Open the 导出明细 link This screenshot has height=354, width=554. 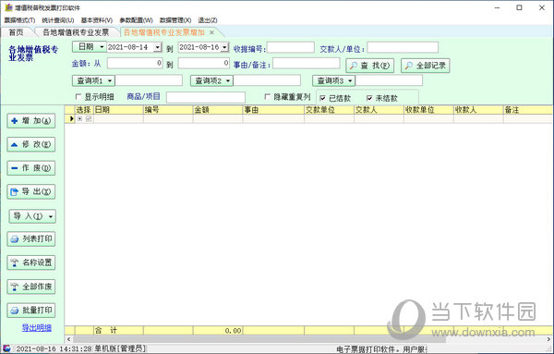click(x=37, y=328)
